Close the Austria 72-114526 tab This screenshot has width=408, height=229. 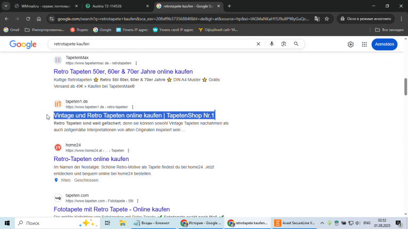tap(147, 6)
